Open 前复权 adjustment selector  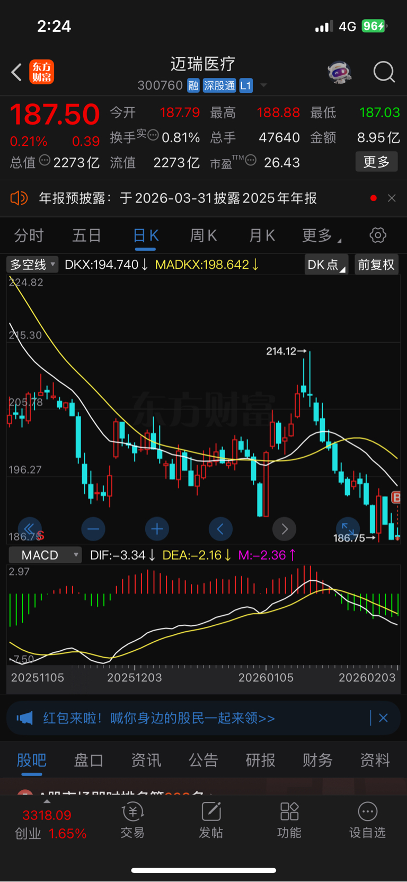tap(376, 264)
